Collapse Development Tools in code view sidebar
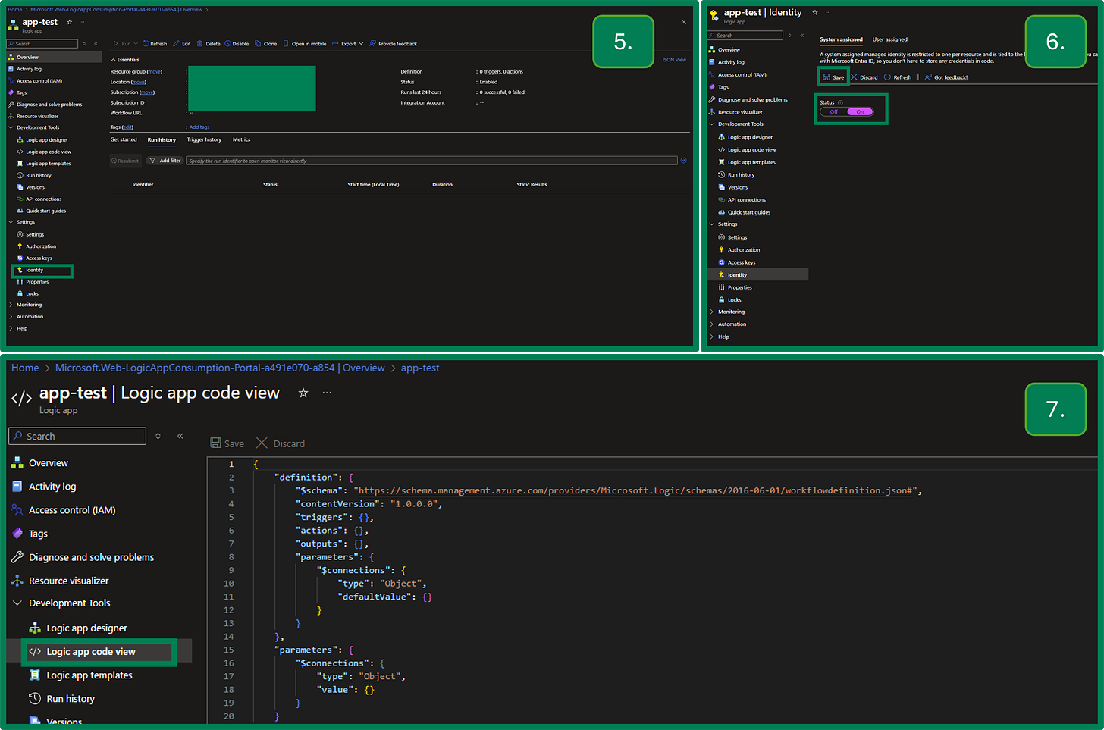Image resolution: width=1104 pixels, height=730 pixels. pyautogui.click(x=17, y=603)
